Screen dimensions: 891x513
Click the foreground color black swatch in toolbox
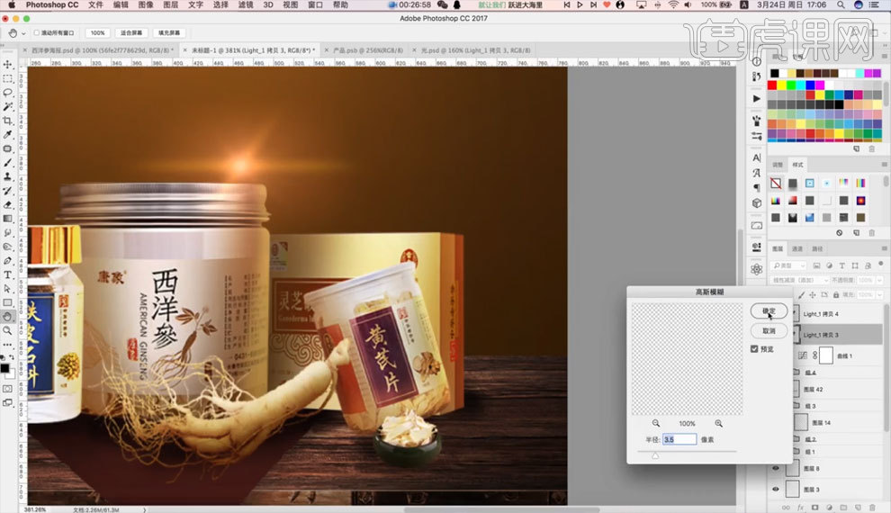pos(5,369)
